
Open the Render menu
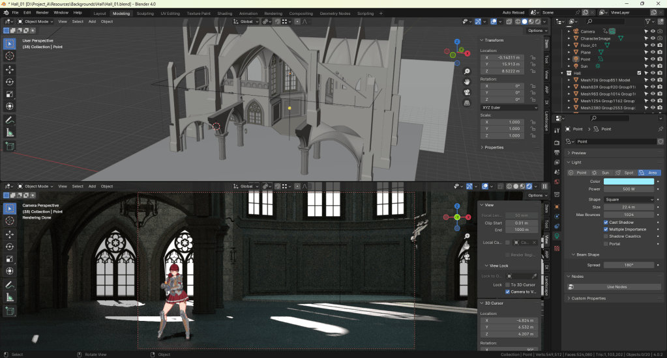click(42, 12)
